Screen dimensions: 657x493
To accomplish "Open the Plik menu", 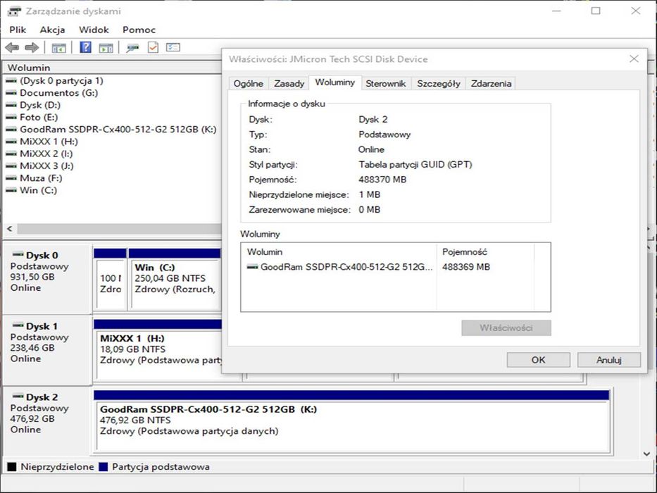I will [18, 30].
